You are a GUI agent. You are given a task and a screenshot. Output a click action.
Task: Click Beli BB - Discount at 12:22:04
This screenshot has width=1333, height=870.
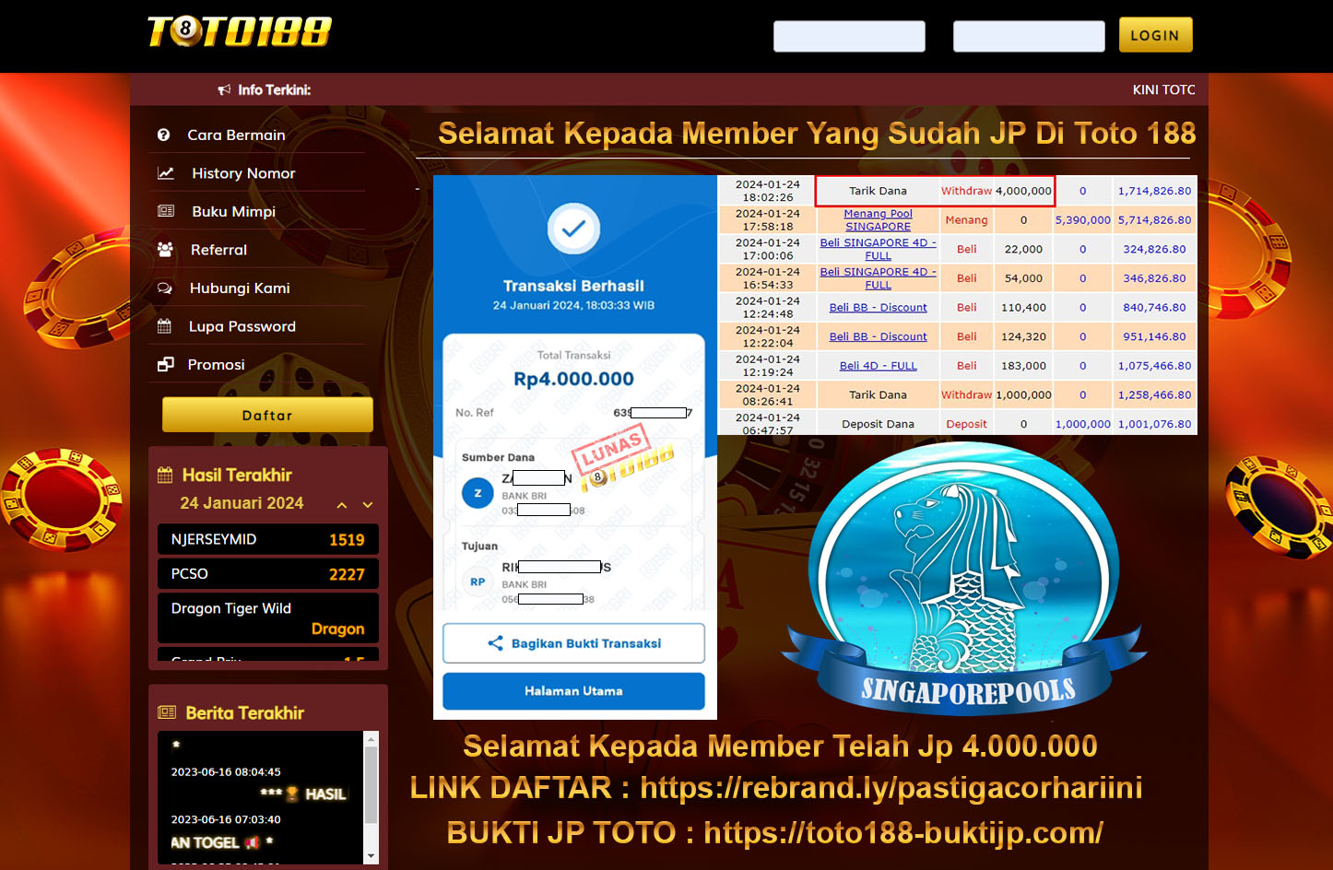pos(878,336)
